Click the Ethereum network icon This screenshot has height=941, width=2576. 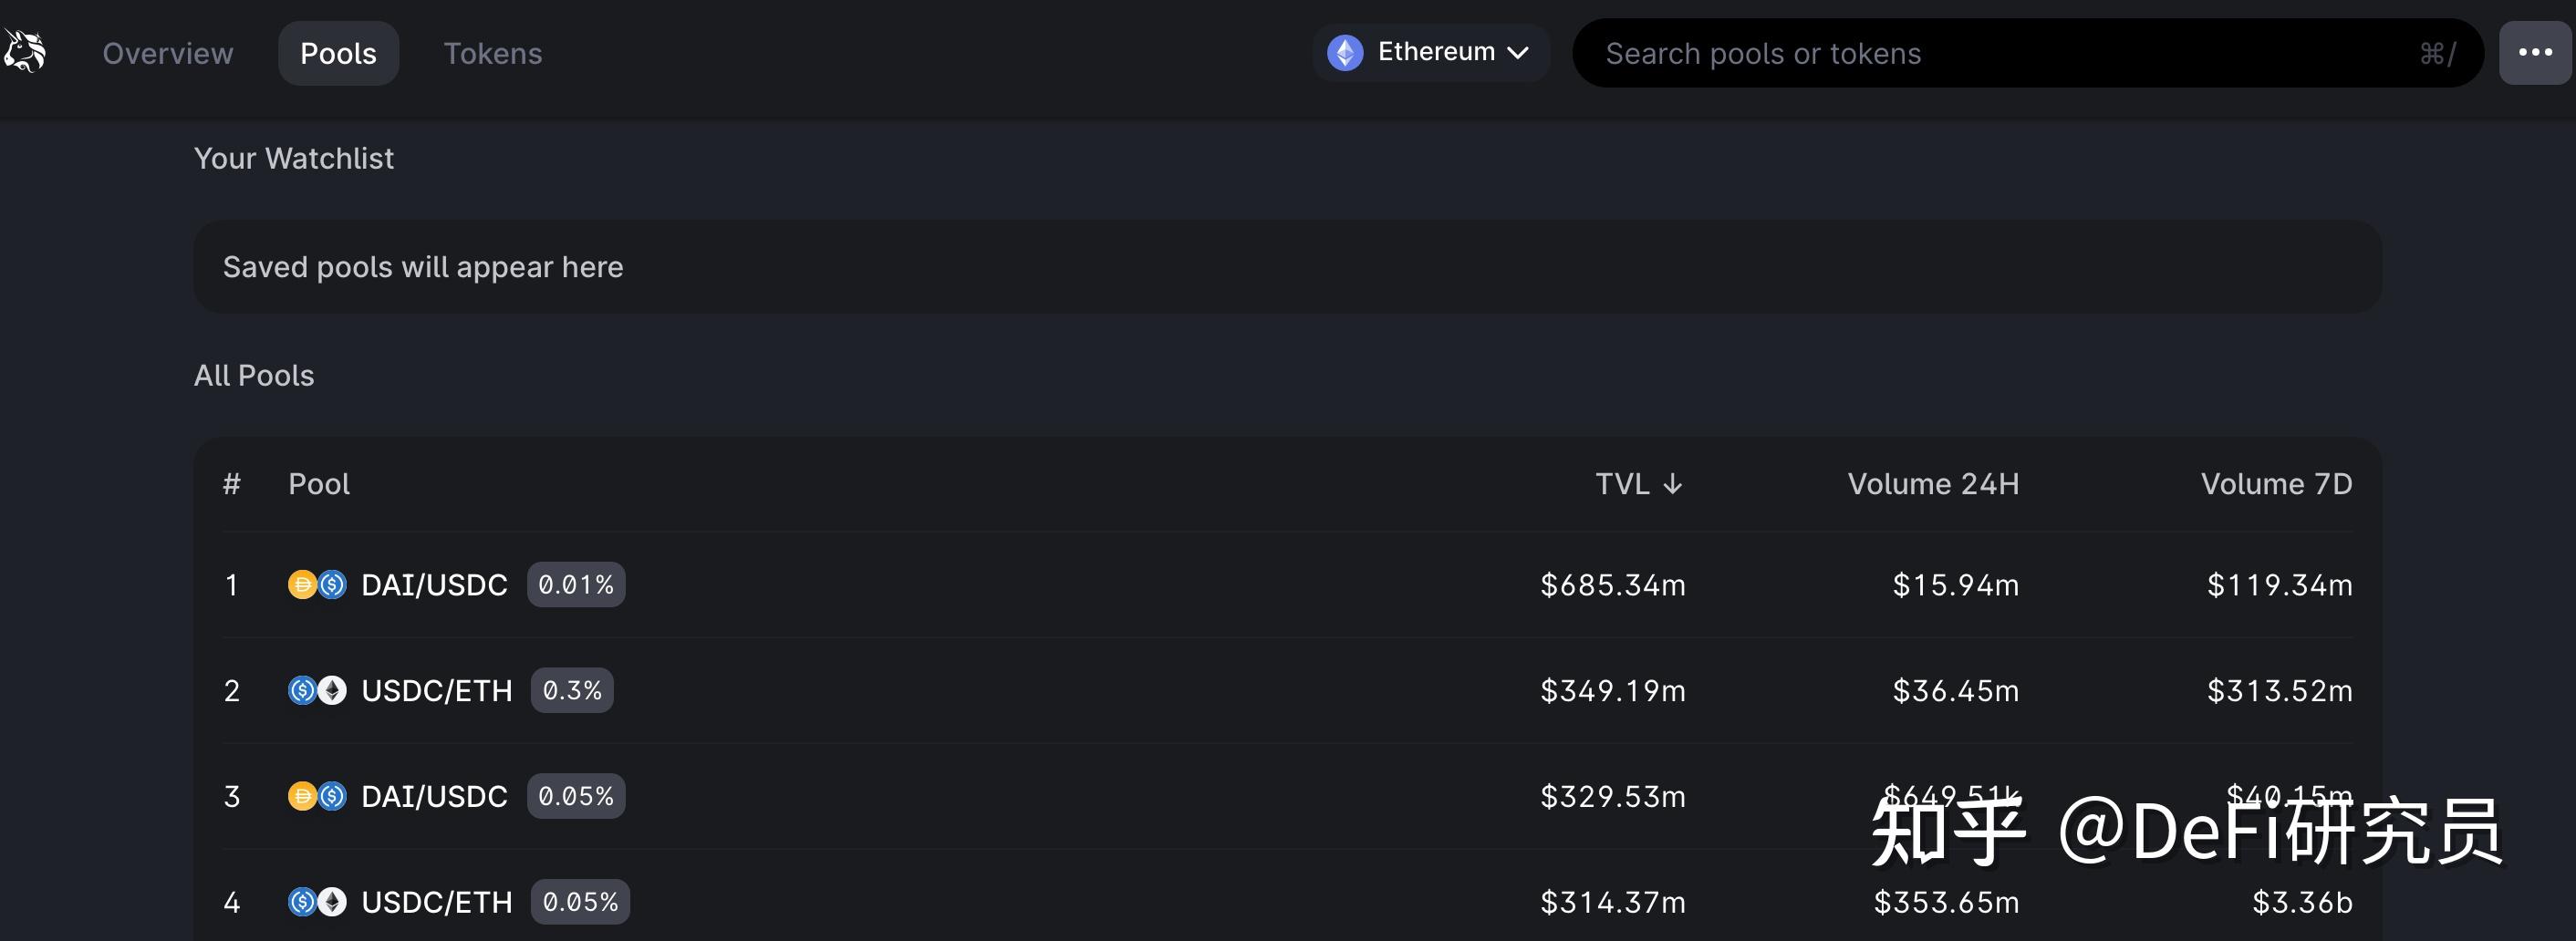pos(1345,53)
